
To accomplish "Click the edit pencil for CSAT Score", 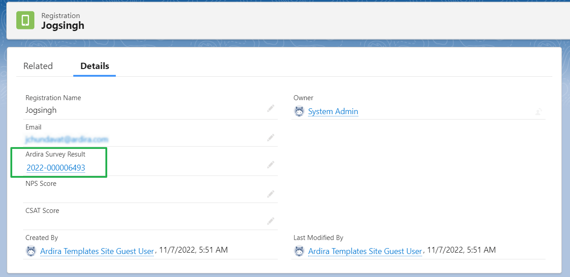I will click(x=271, y=221).
